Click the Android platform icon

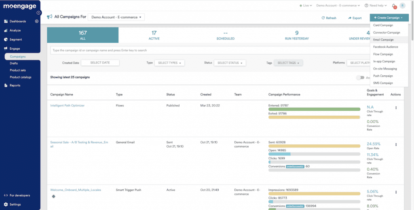54,197
